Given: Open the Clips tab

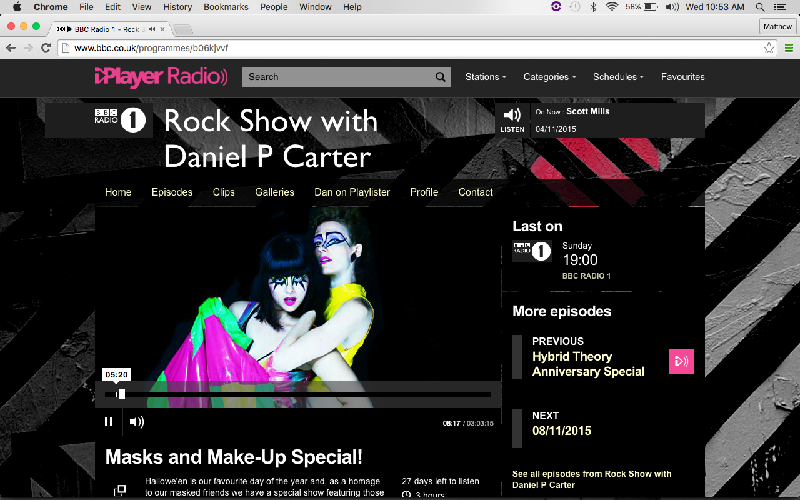Looking at the screenshot, I should (224, 192).
